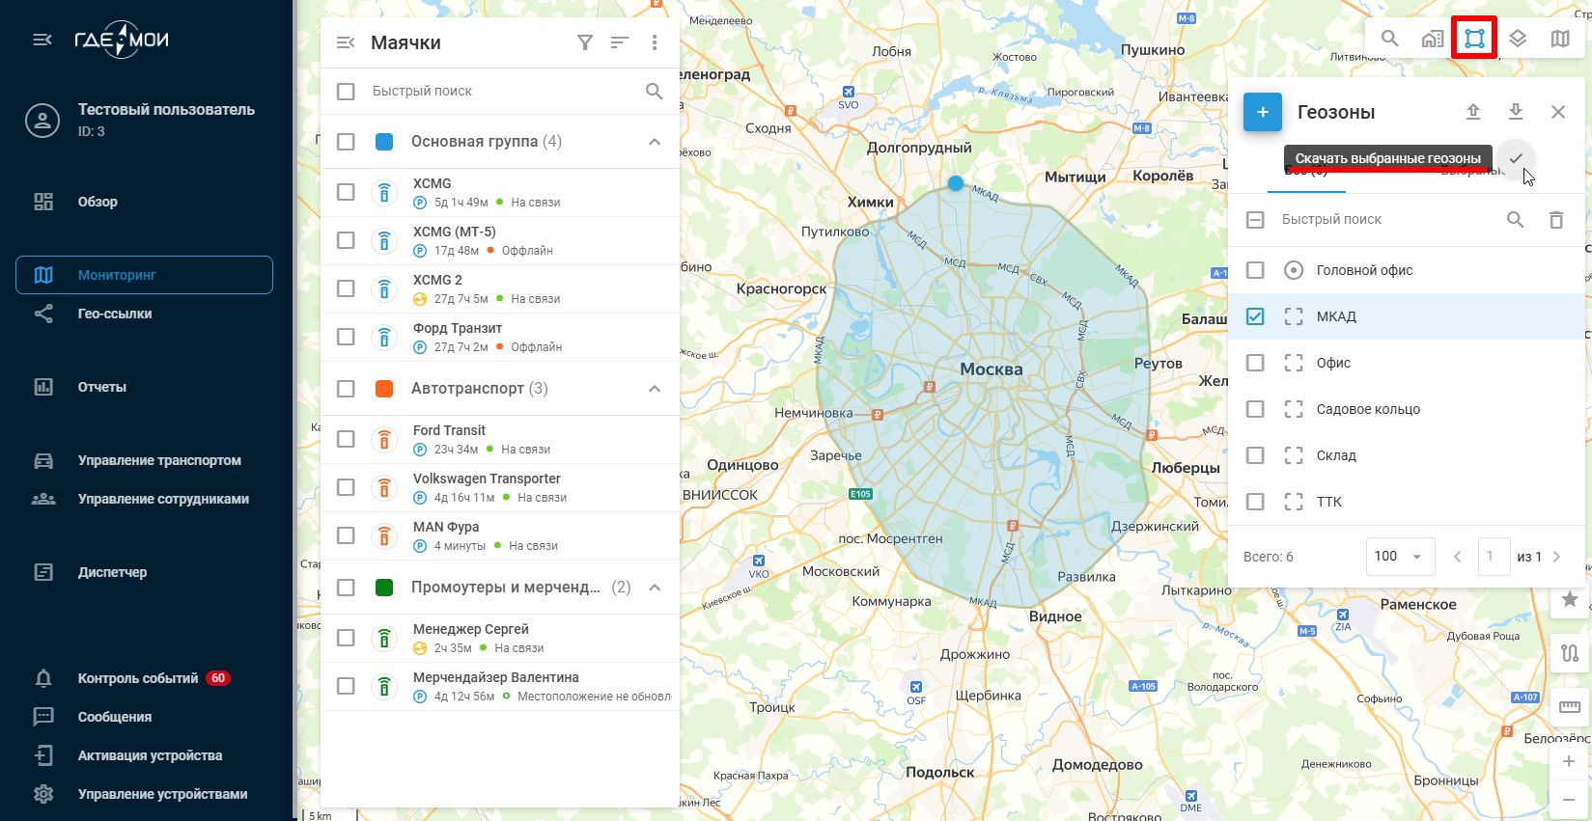Click the orange Автотранспорт group color square
1592x821 pixels.
pyautogui.click(x=384, y=389)
